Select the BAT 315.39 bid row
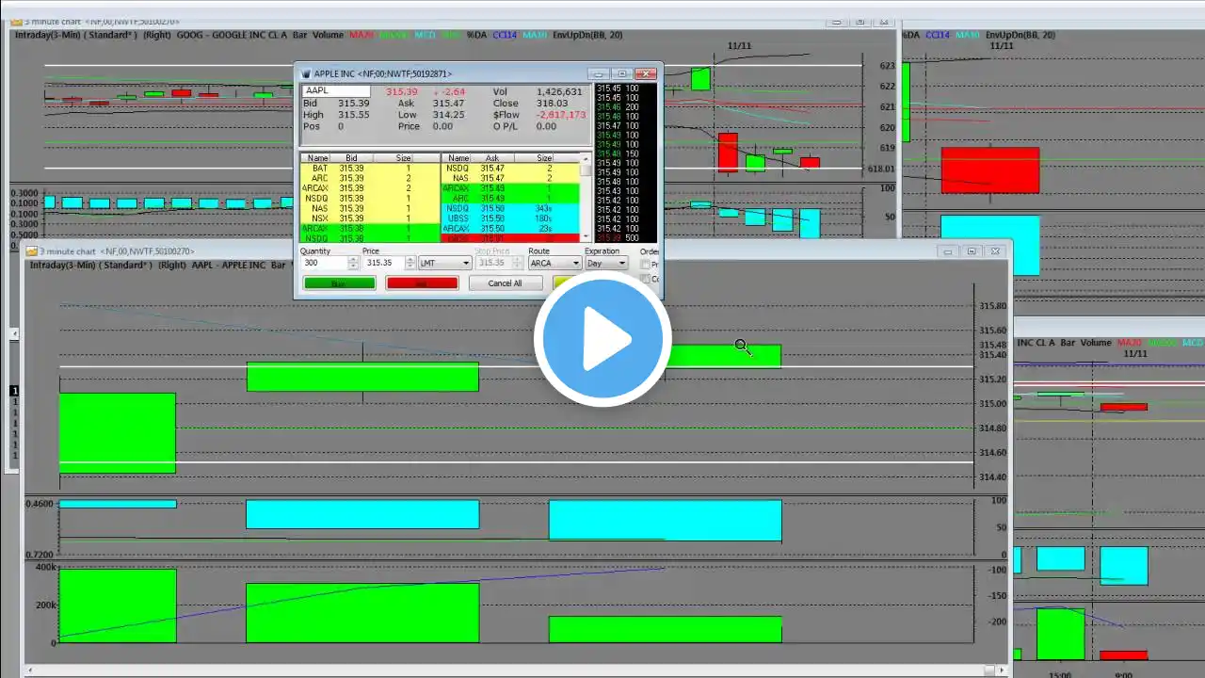Viewport: 1205px width, 678px height. 370,169
